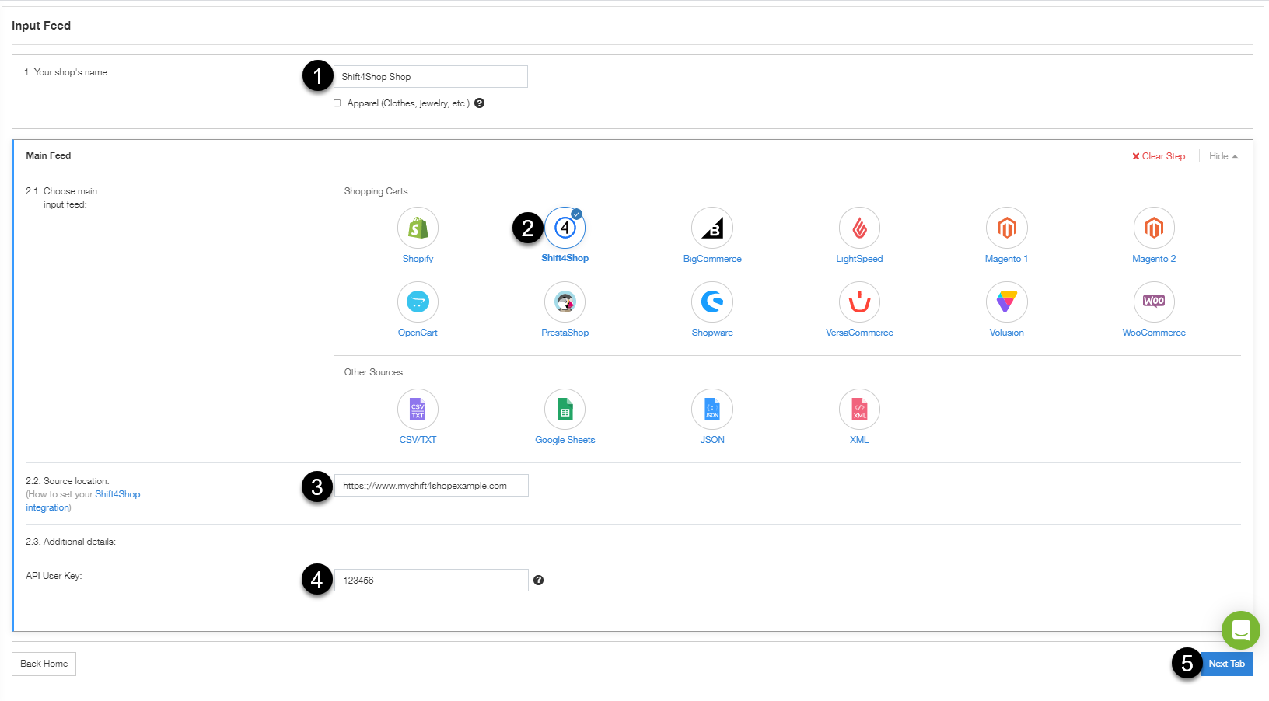This screenshot has height=701, width=1269.
Task: Enable the Apparel checkbox
Action: coord(337,103)
